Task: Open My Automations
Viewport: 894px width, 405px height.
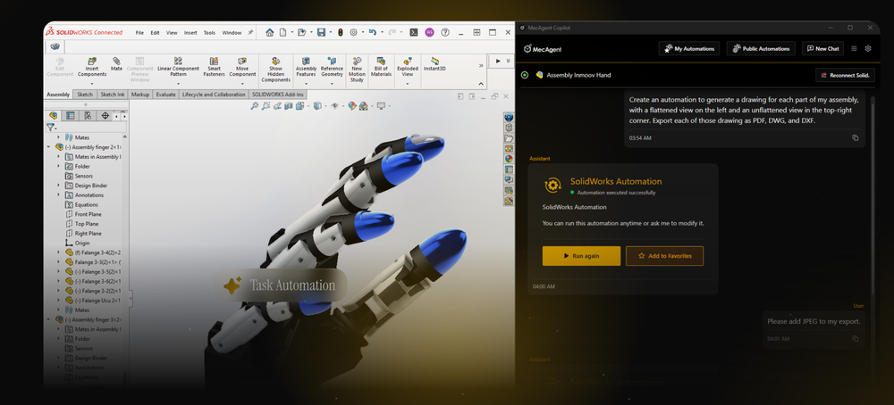Action: coord(688,48)
